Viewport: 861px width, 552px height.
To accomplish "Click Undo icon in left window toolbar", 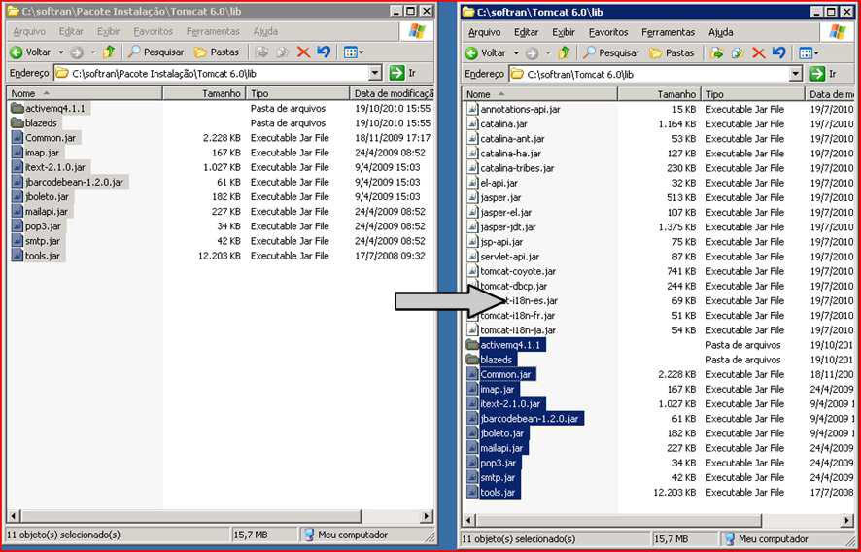I will pyautogui.click(x=324, y=52).
